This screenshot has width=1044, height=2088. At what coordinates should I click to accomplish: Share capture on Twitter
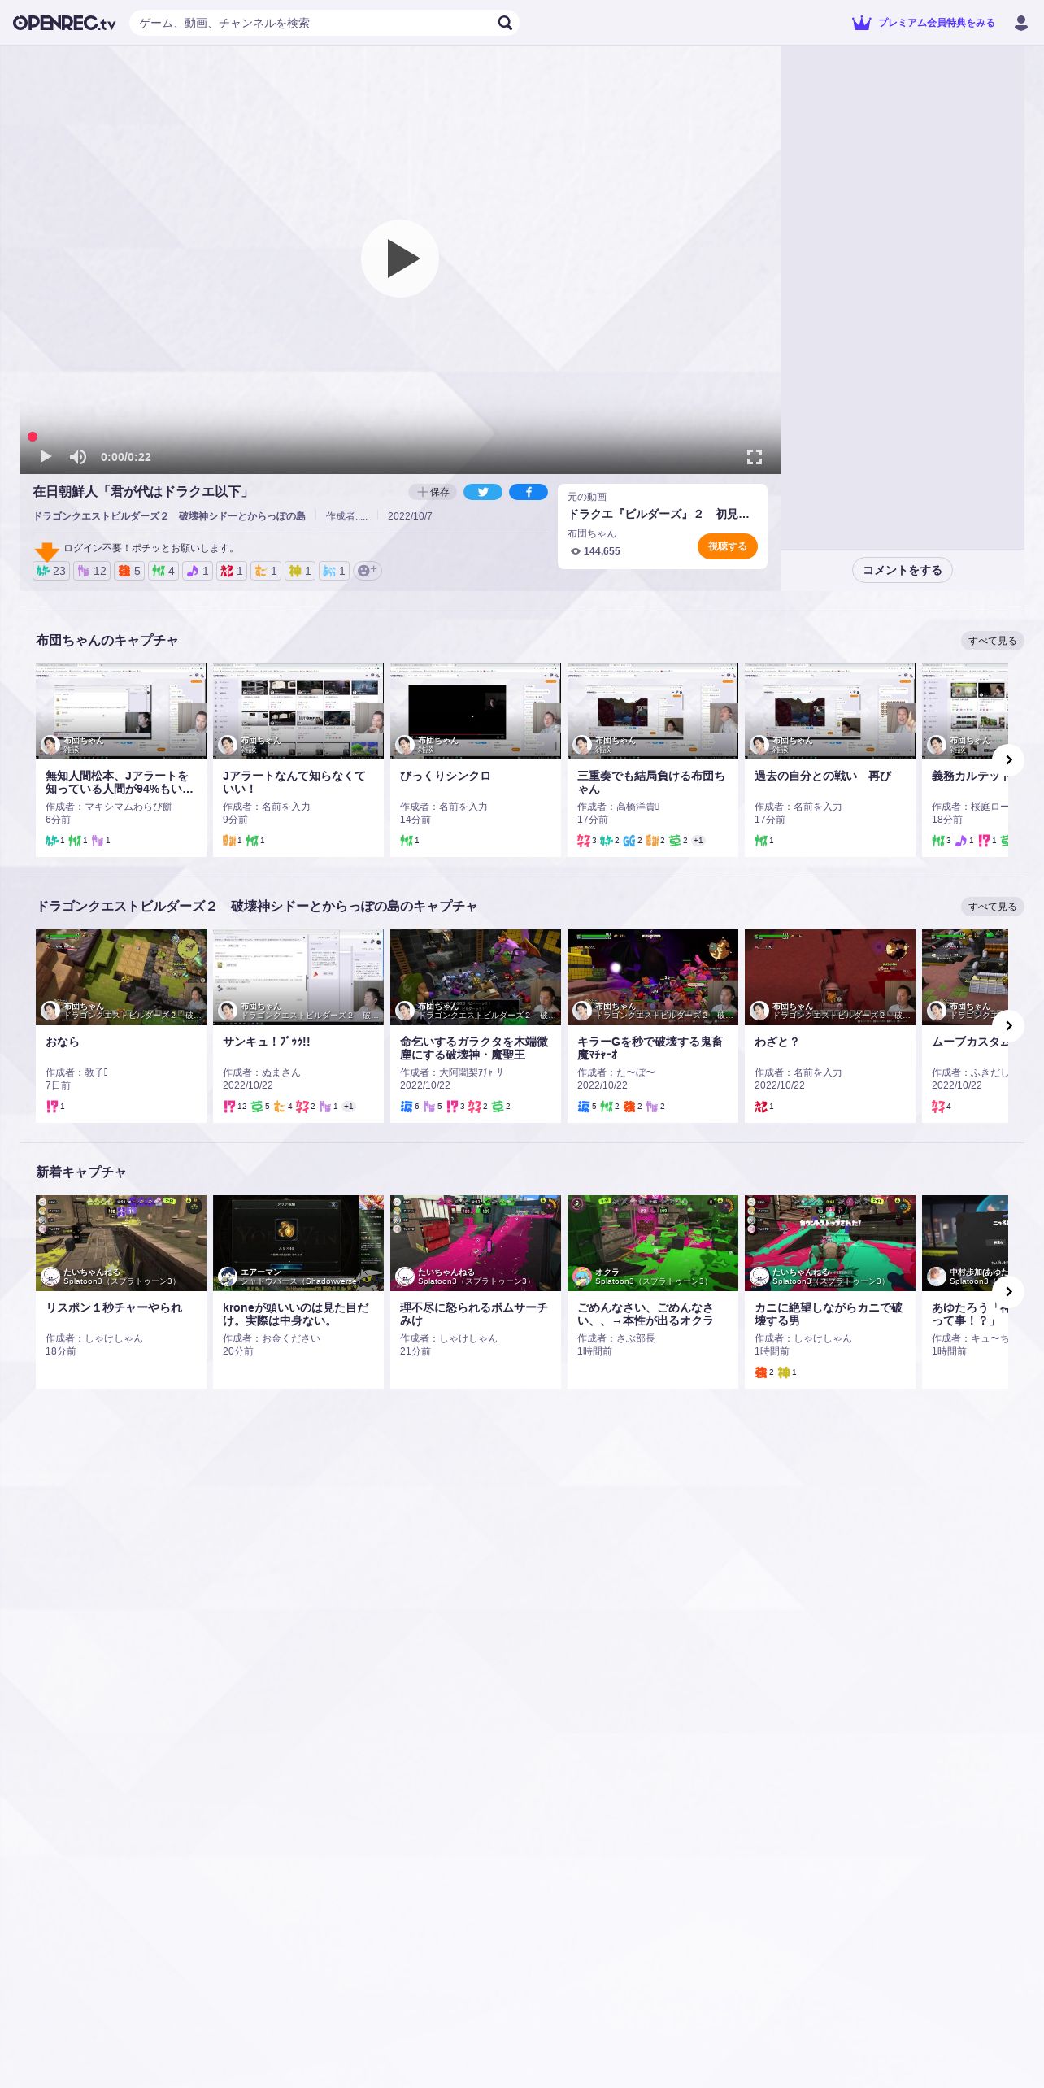tap(483, 492)
